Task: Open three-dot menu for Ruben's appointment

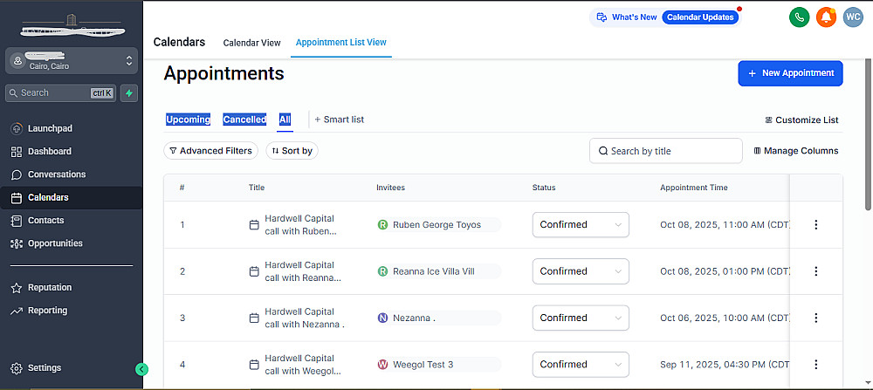Action: click(x=816, y=225)
